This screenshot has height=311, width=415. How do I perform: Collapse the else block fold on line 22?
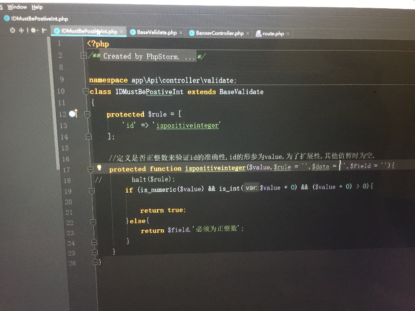click(93, 222)
